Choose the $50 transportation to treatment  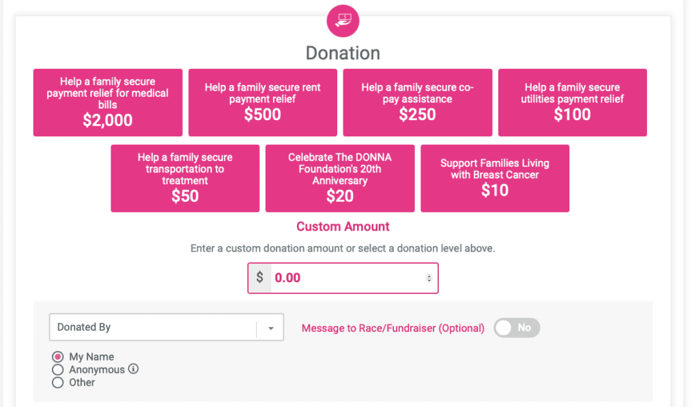click(185, 178)
